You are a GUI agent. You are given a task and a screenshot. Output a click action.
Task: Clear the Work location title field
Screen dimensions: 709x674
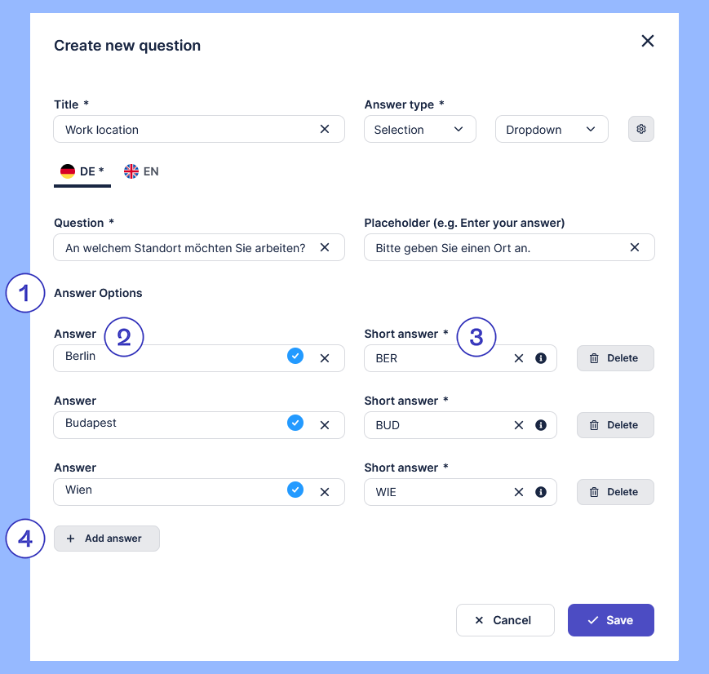click(325, 129)
